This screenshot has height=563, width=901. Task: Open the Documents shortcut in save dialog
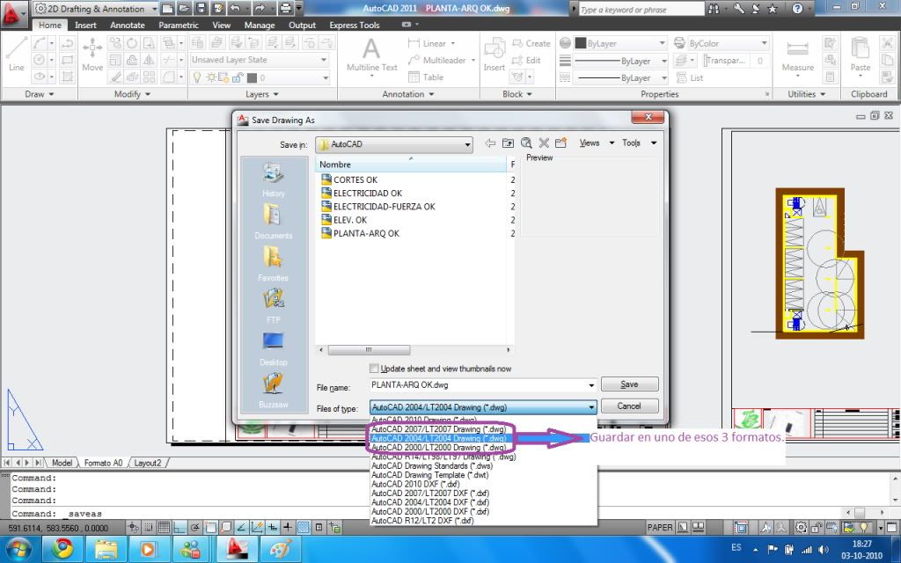[x=273, y=222]
